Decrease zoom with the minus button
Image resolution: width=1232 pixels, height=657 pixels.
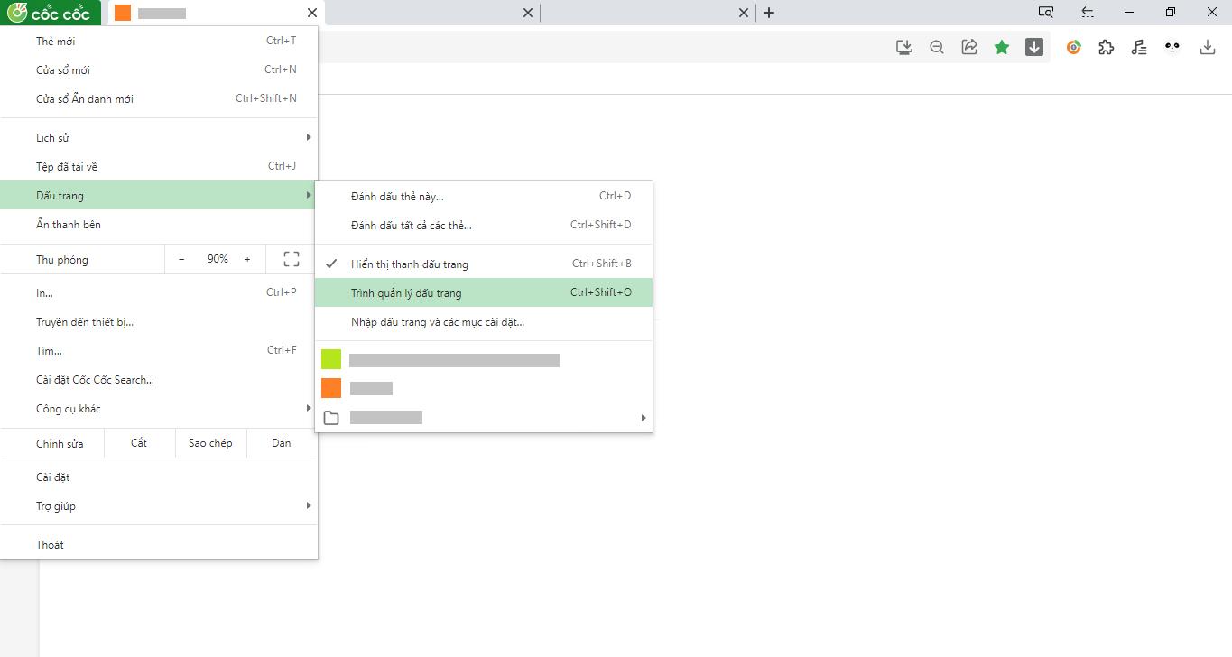(x=181, y=259)
